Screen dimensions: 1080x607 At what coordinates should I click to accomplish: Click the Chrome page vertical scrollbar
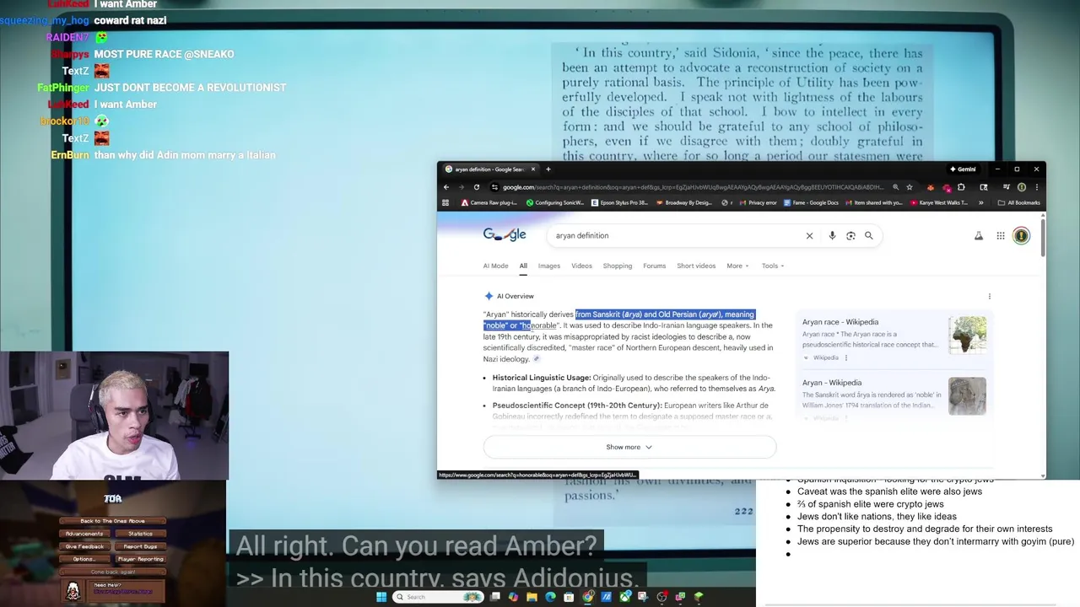coord(1043,236)
